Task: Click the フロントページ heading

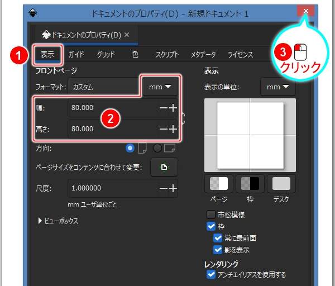Action: [56, 70]
